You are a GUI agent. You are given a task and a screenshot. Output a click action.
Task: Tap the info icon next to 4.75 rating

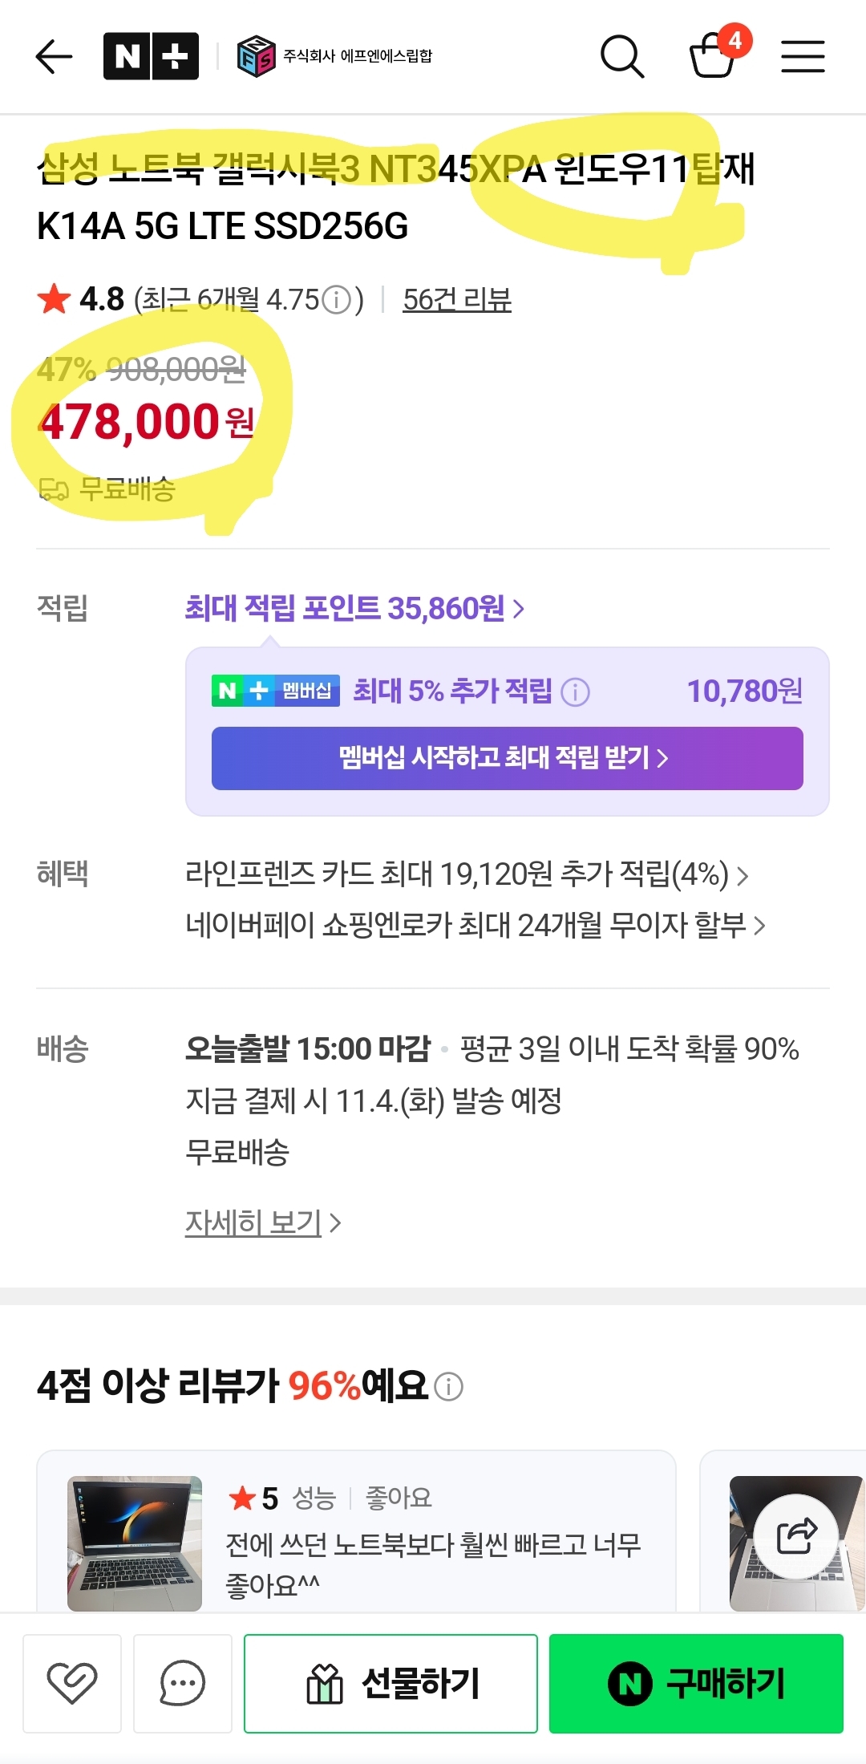[337, 300]
